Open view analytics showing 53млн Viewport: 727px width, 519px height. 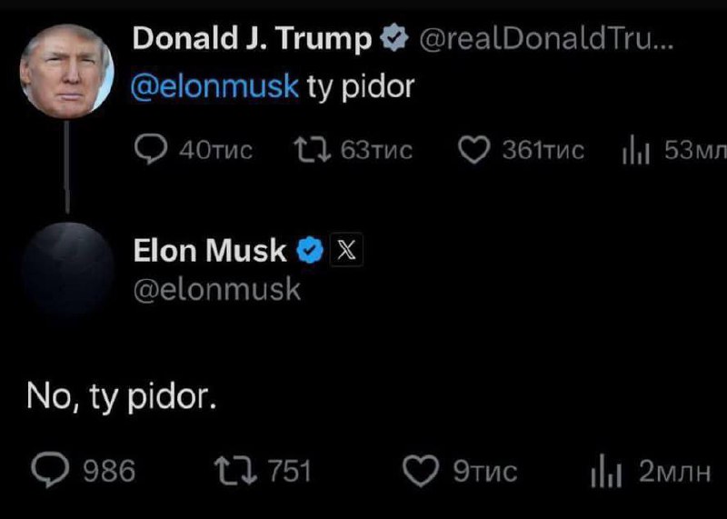[x=632, y=151]
